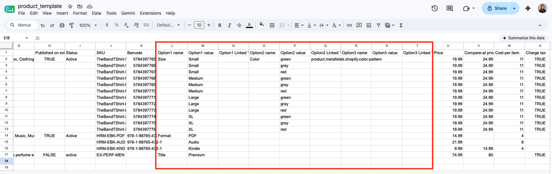The image size is (552, 174).
Task: Click the Undo arrow
Action: coord(43,25)
